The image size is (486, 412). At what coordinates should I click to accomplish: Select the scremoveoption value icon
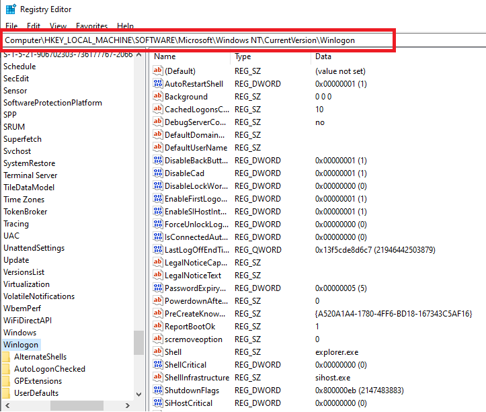click(158, 339)
